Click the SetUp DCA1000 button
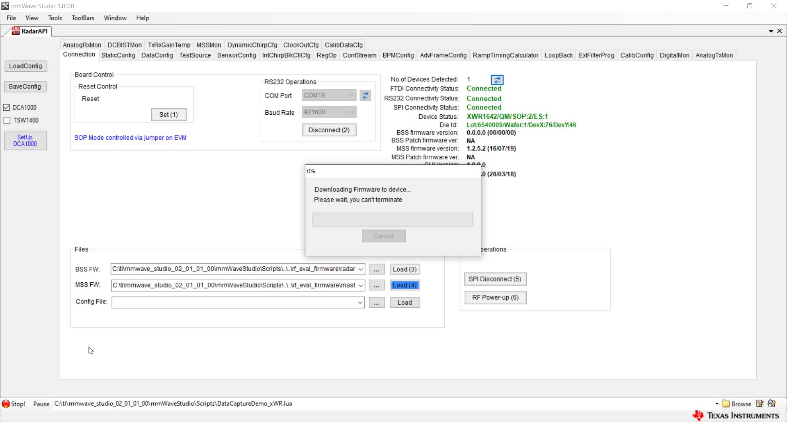The width and height of the screenshot is (787, 422). pos(25,141)
